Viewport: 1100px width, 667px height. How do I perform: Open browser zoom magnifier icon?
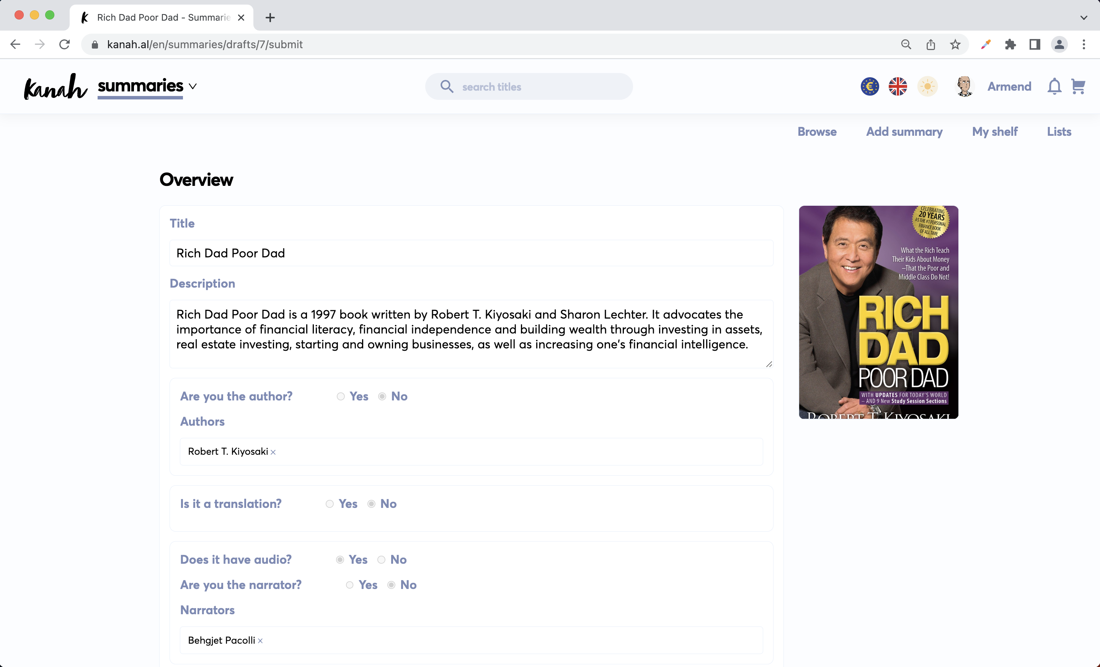pos(906,44)
